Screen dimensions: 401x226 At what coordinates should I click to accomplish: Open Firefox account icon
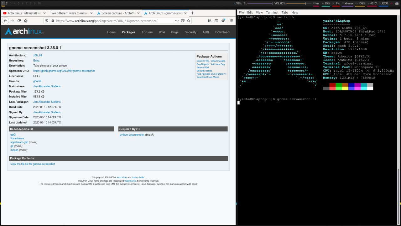(223, 21)
